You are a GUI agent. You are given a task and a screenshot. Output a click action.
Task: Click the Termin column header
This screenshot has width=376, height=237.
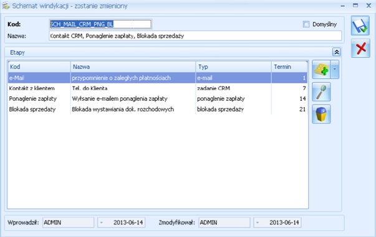[x=289, y=67]
